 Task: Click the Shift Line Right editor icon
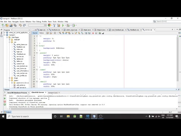tap(89, 33)
